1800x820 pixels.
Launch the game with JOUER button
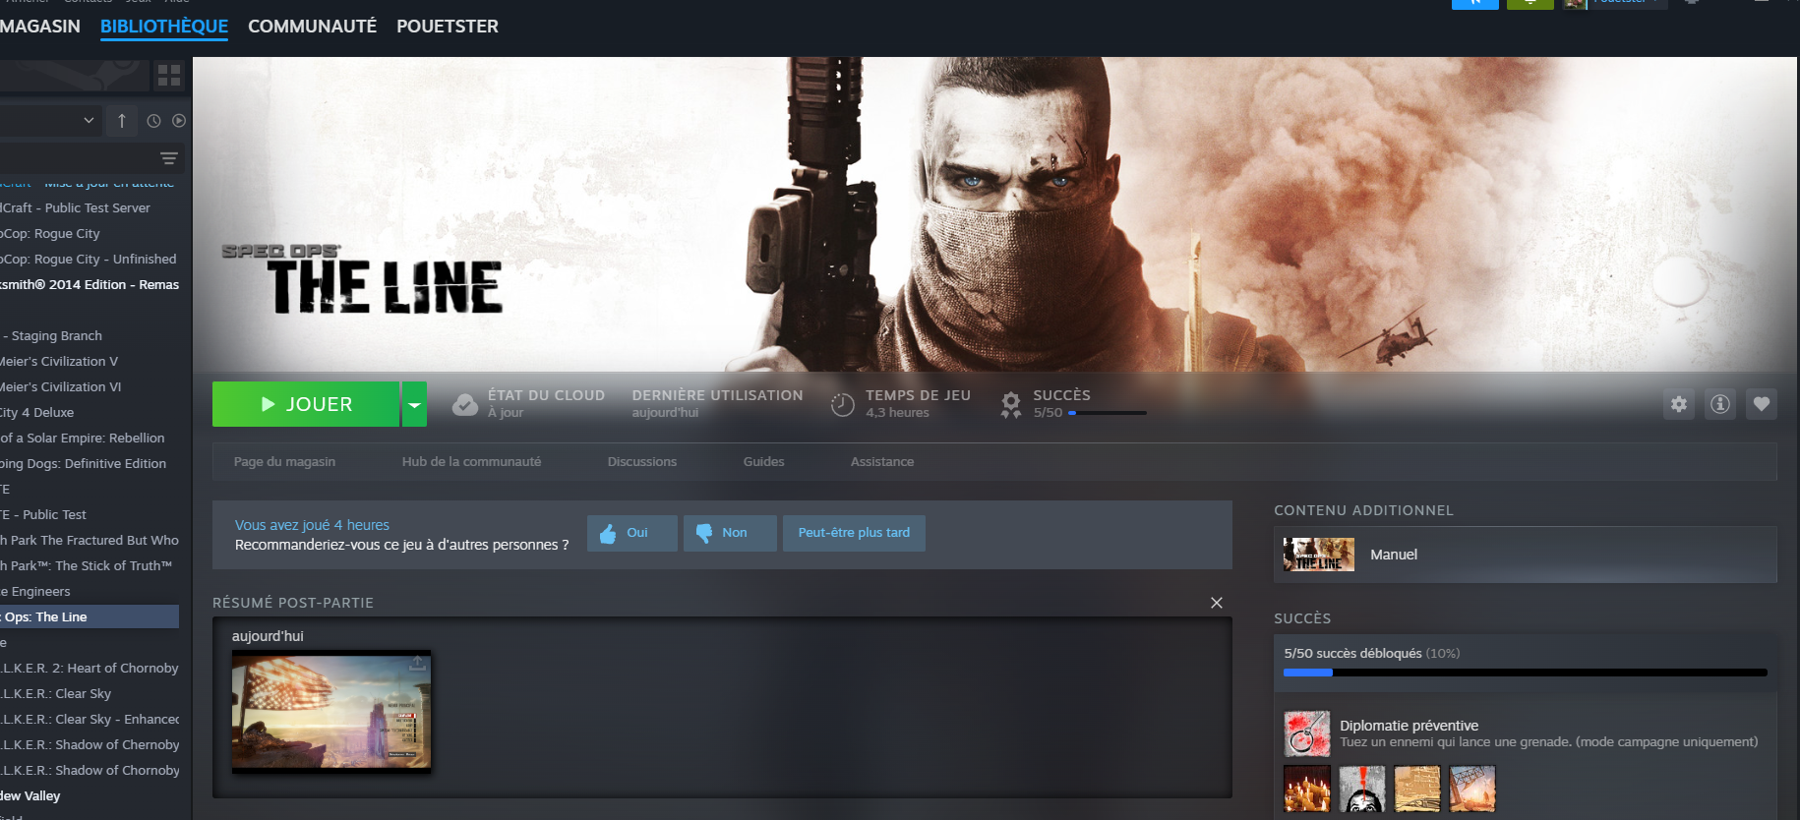point(306,404)
